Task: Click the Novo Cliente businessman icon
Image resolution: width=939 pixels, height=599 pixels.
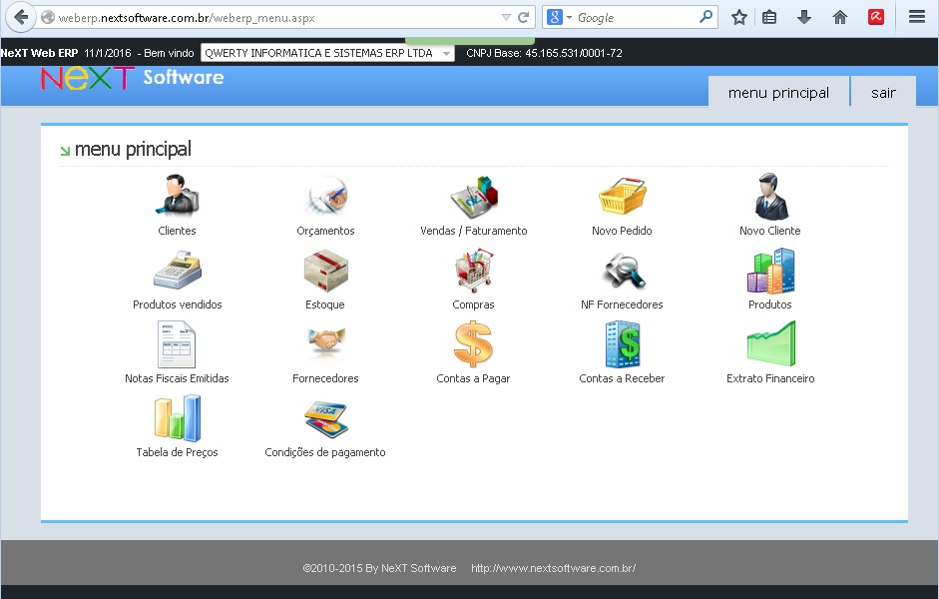Action: pos(770,196)
